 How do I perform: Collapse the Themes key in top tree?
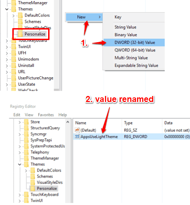tap(7, 9)
